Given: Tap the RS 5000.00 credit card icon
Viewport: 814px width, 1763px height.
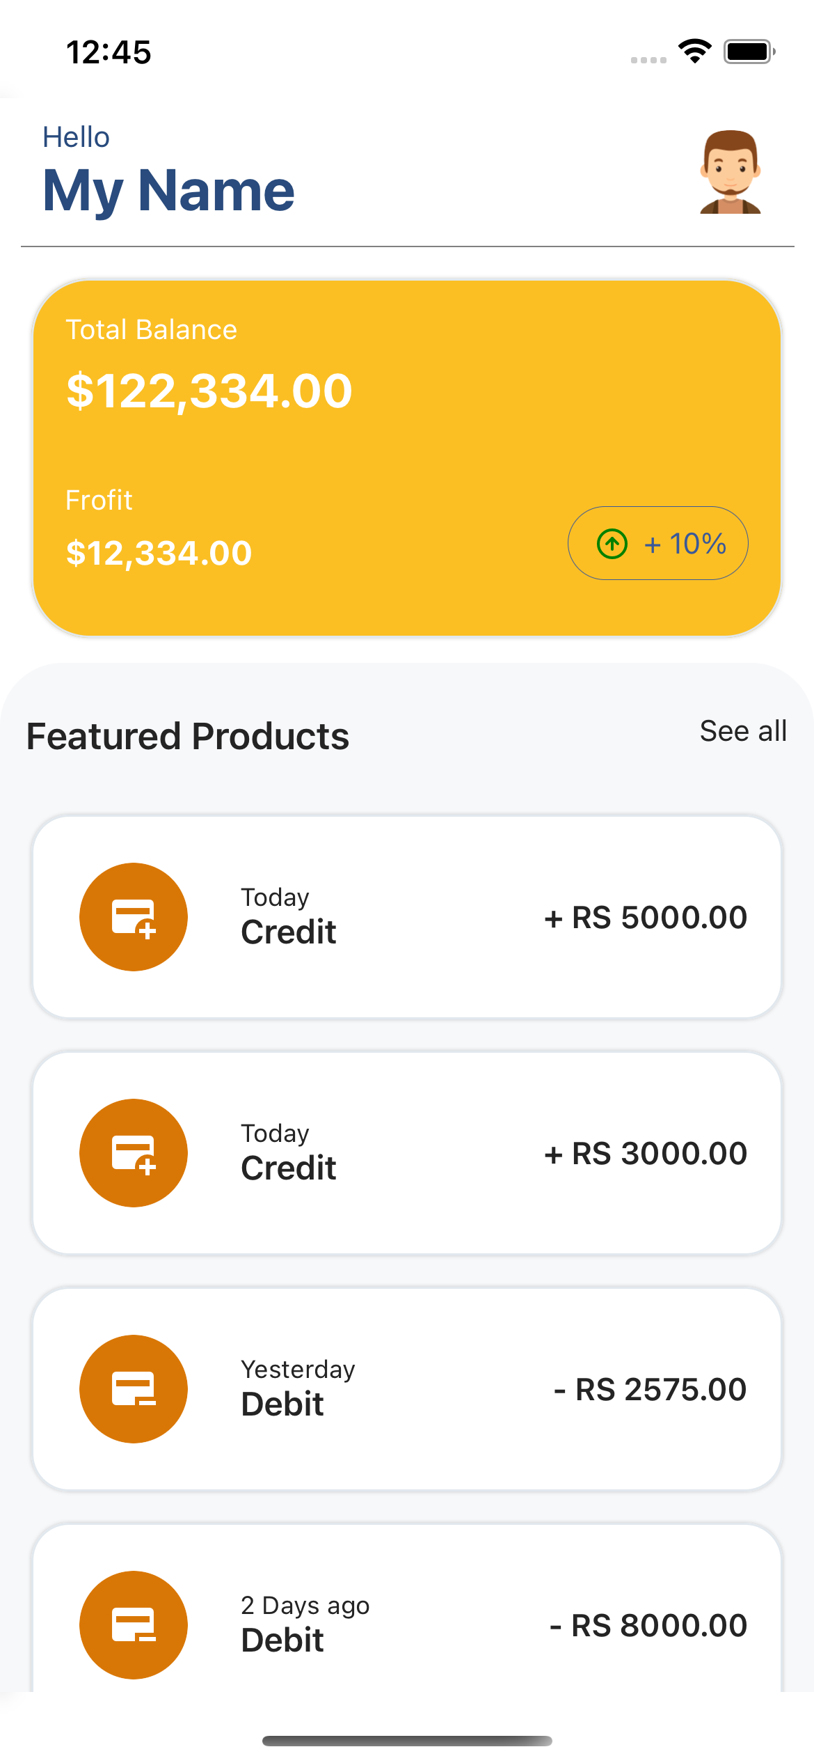Looking at the screenshot, I should pos(134,917).
